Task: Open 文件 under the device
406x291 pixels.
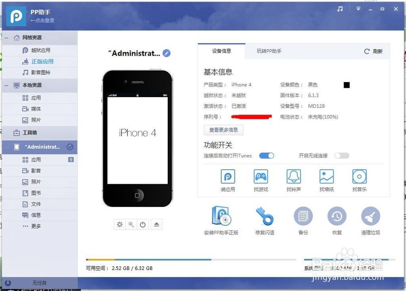Action: click(40, 204)
